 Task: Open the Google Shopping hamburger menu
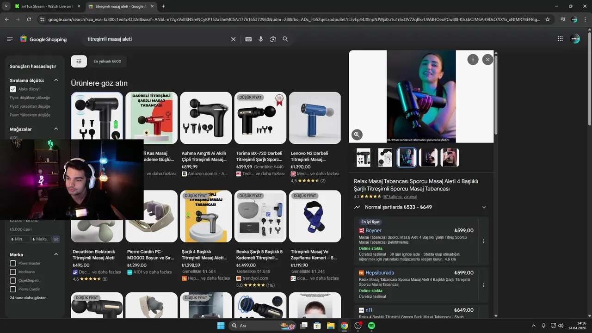click(x=10, y=39)
